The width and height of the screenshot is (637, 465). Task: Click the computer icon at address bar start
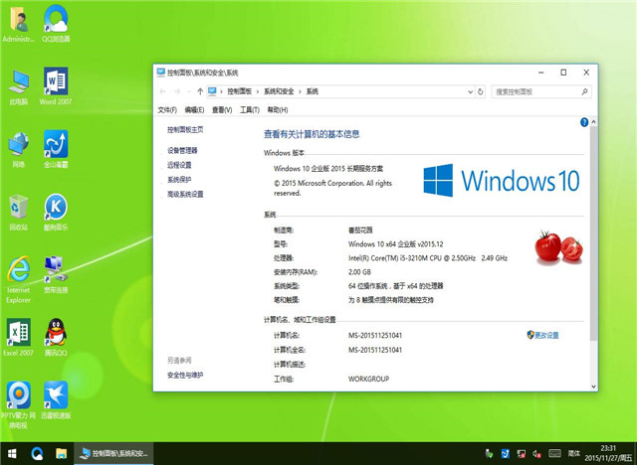tap(212, 91)
